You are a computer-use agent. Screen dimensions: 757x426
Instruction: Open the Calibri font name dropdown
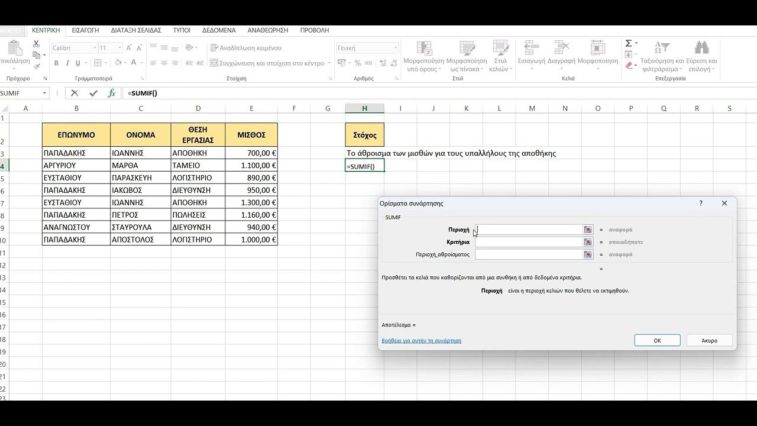point(94,48)
